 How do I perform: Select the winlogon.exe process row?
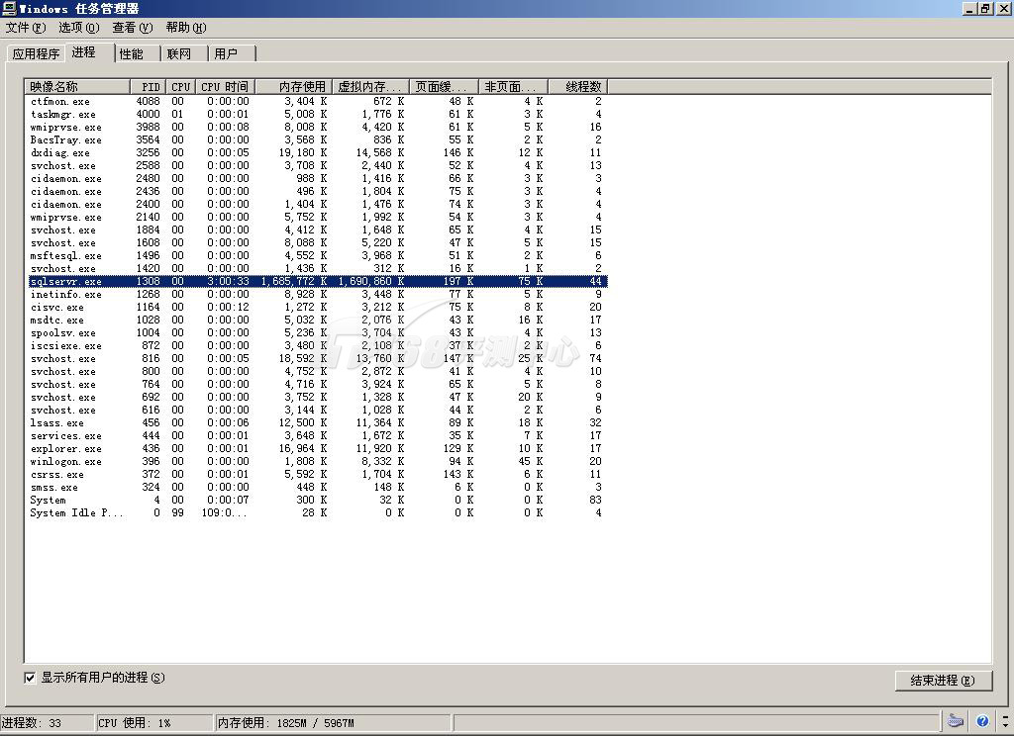[317, 461]
